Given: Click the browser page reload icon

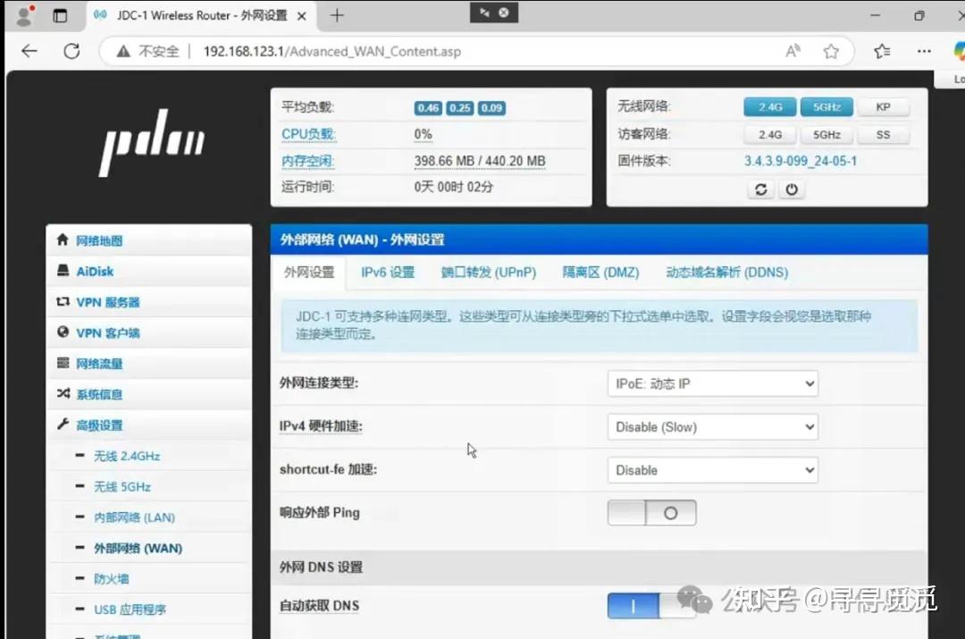Looking at the screenshot, I should [71, 51].
